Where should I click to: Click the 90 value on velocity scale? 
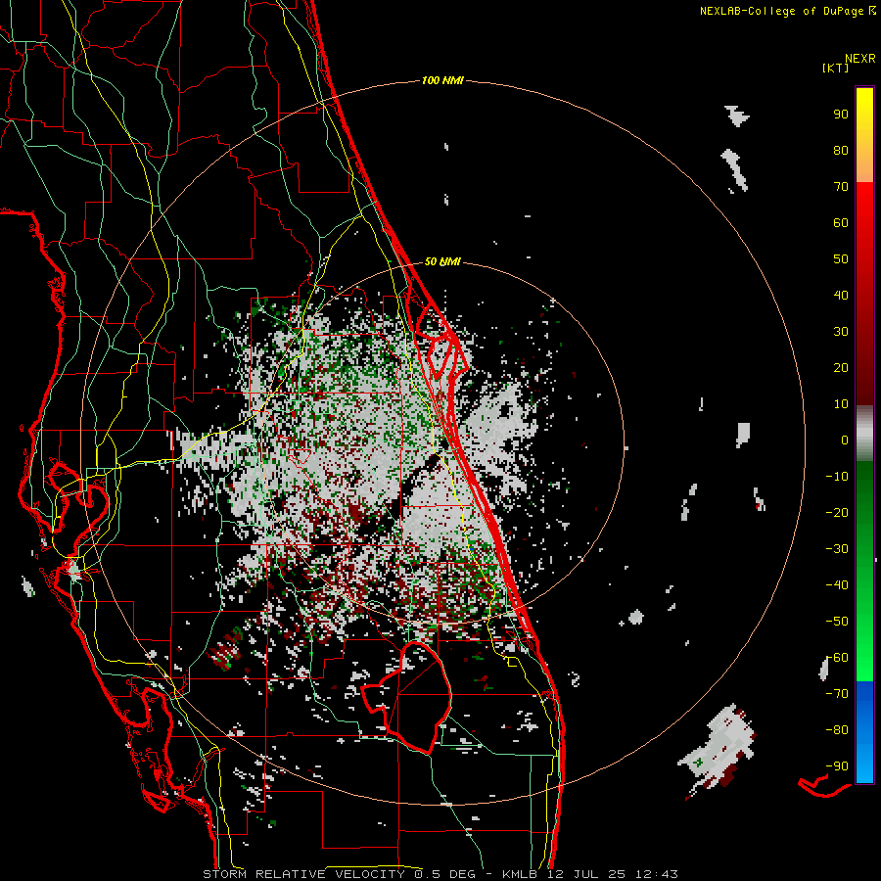point(841,115)
